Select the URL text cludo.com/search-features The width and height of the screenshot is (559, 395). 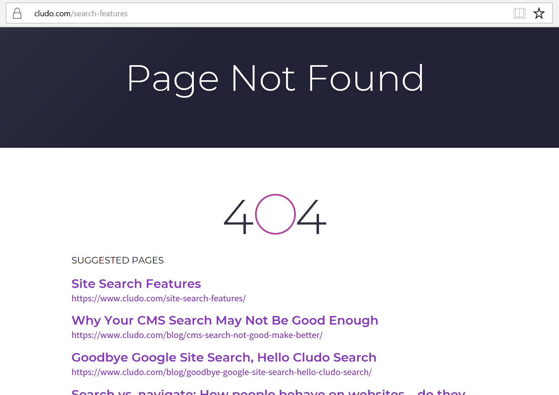click(81, 13)
